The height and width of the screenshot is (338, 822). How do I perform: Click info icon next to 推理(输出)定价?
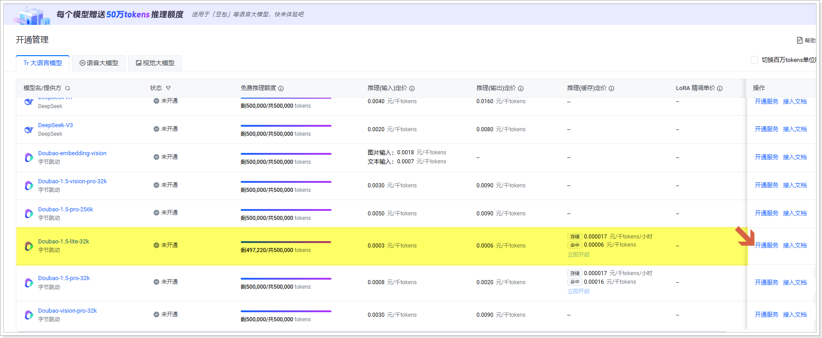520,88
